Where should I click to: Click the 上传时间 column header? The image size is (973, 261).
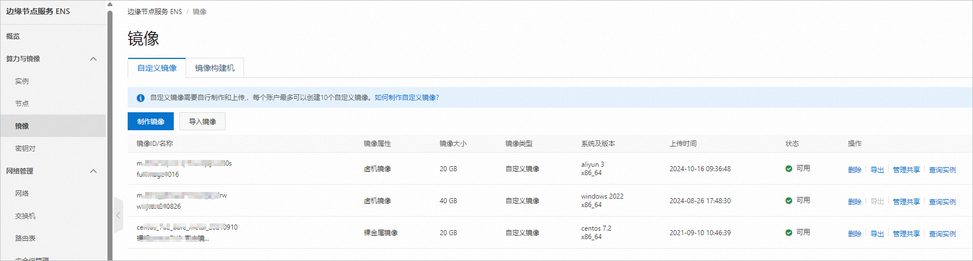[x=683, y=144]
